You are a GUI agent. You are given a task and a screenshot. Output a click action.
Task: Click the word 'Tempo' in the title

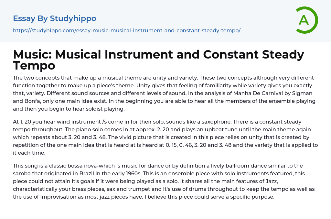tap(34, 66)
